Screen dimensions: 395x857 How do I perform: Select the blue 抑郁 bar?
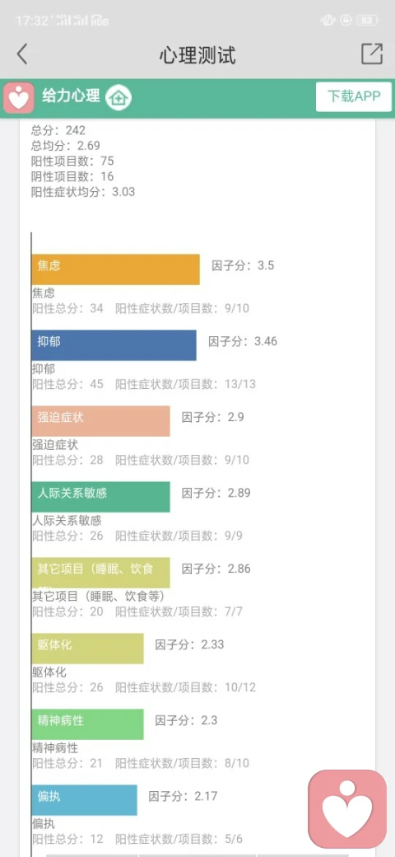114,345
